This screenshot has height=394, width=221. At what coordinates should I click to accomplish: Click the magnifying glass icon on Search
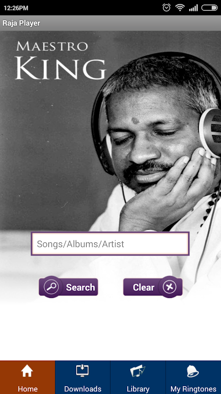pyautogui.click(x=52, y=287)
